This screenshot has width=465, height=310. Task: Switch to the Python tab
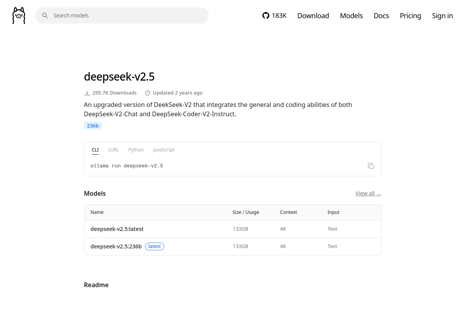136,150
